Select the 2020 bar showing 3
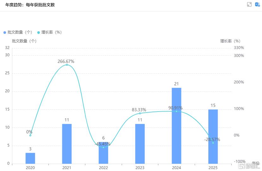 coord(30,158)
